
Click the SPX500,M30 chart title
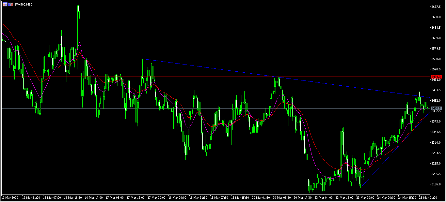pyautogui.click(x=24, y=5)
